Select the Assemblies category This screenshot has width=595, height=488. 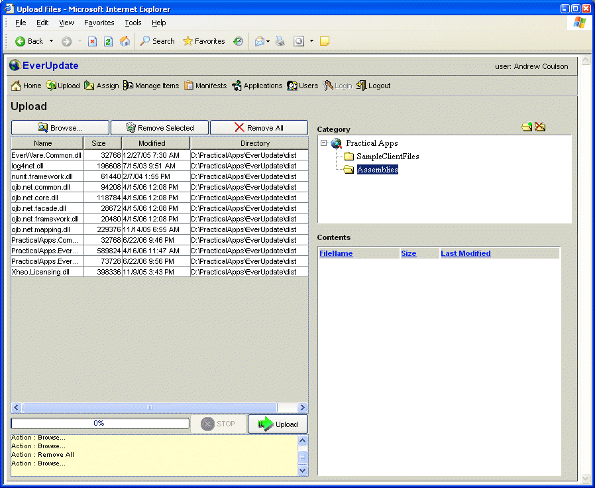click(x=378, y=170)
